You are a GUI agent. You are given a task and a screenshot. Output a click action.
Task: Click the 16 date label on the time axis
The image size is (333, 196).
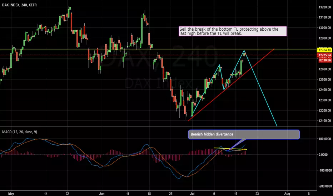point(235,194)
